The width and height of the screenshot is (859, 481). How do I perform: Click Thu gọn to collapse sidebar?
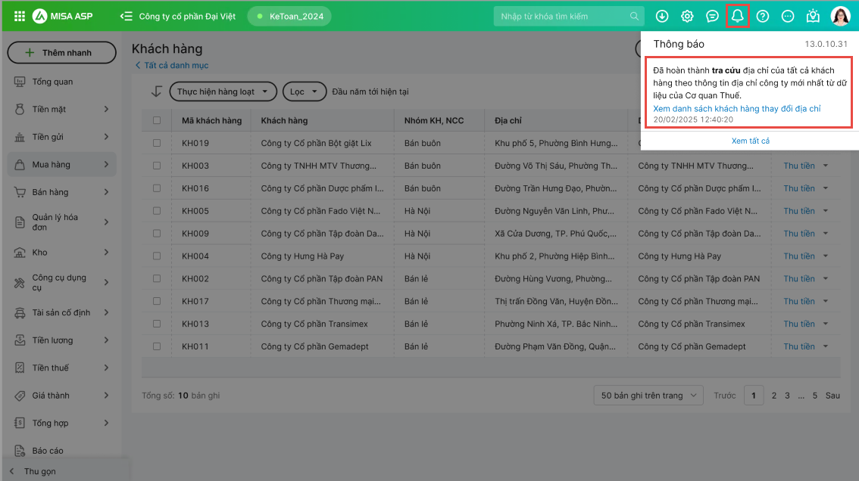click(39, 471)
